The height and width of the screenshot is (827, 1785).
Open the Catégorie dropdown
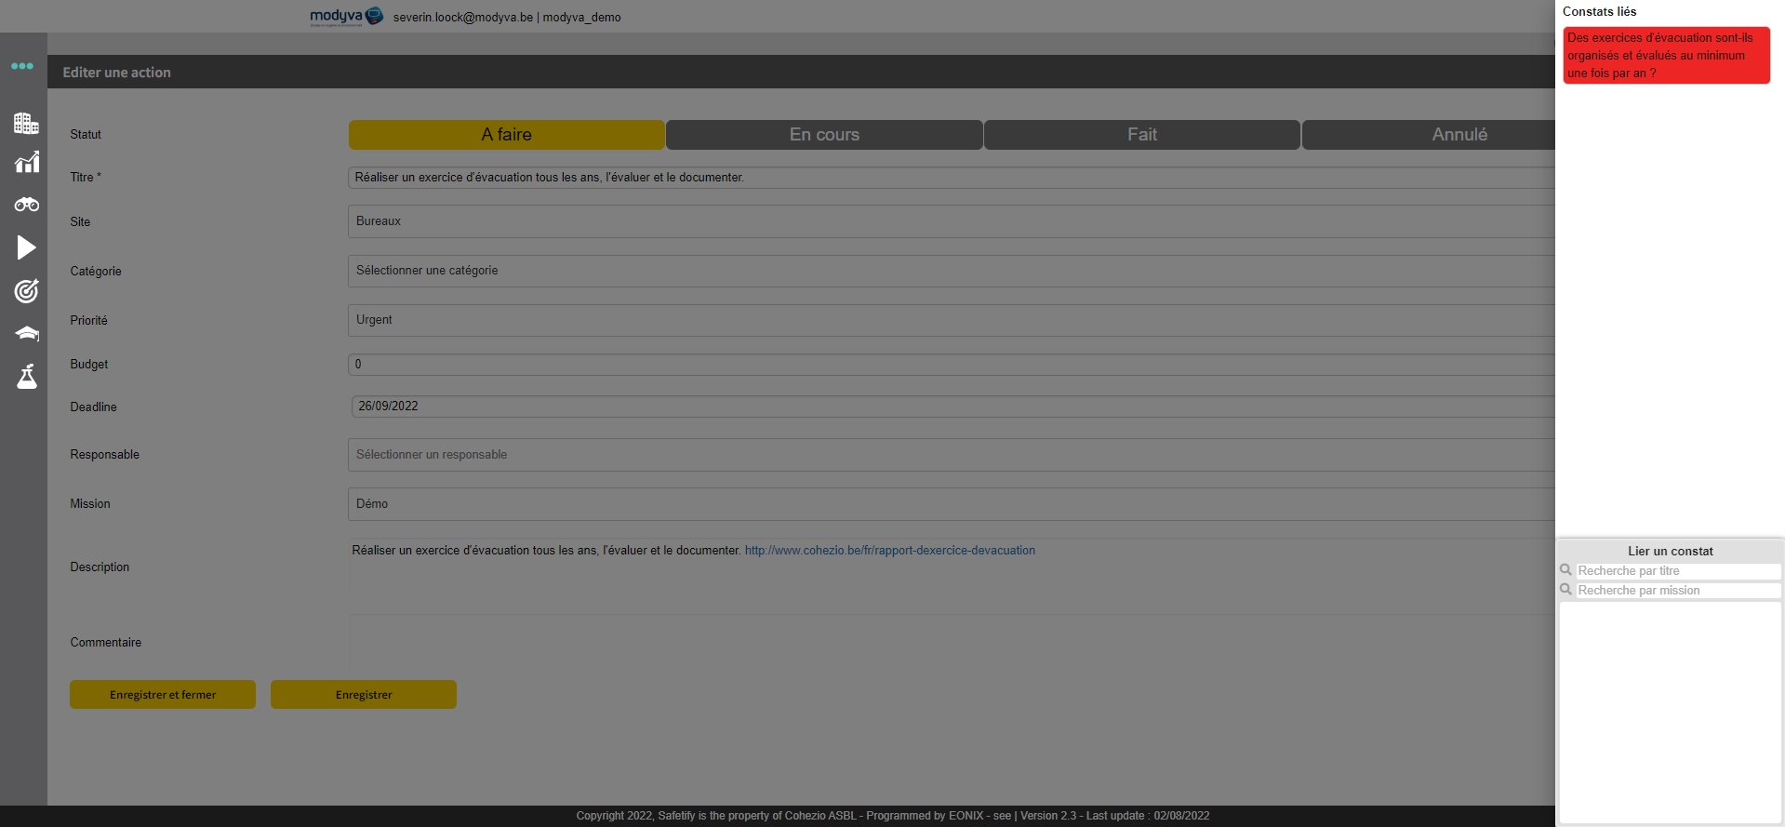tap(949, 271)
